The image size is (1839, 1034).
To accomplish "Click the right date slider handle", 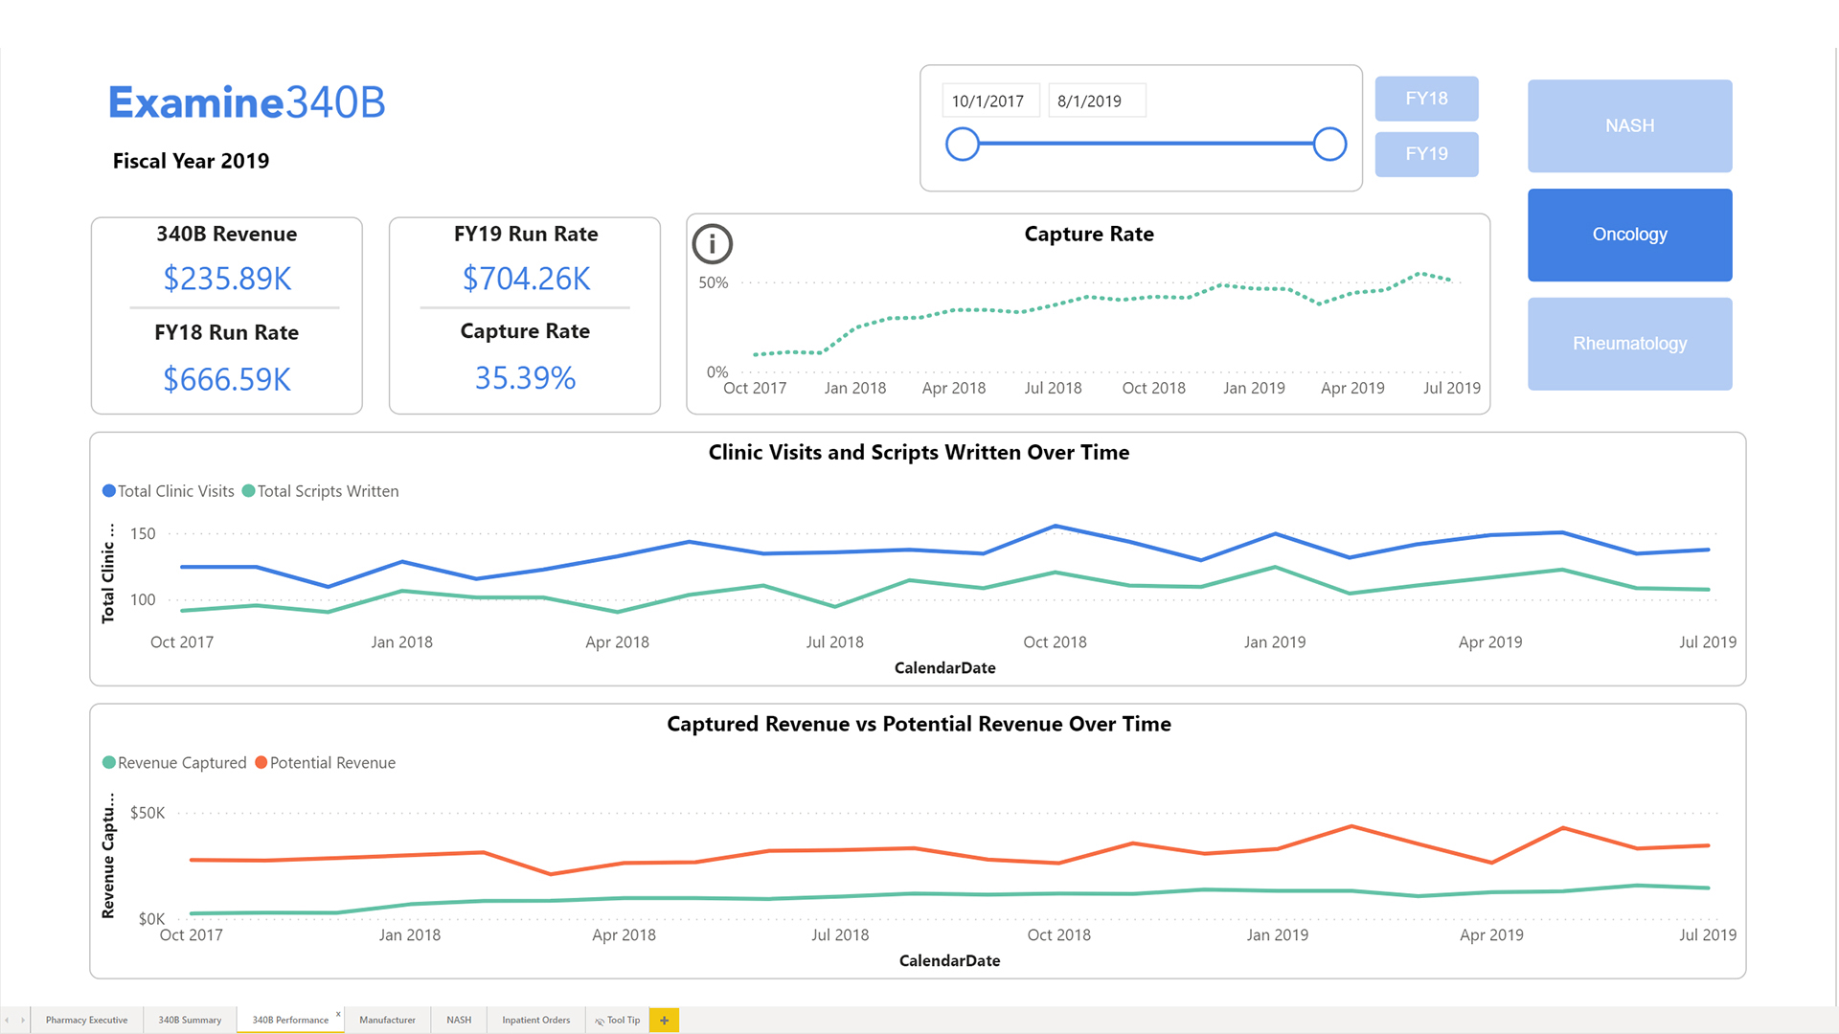I will 1329,145.
